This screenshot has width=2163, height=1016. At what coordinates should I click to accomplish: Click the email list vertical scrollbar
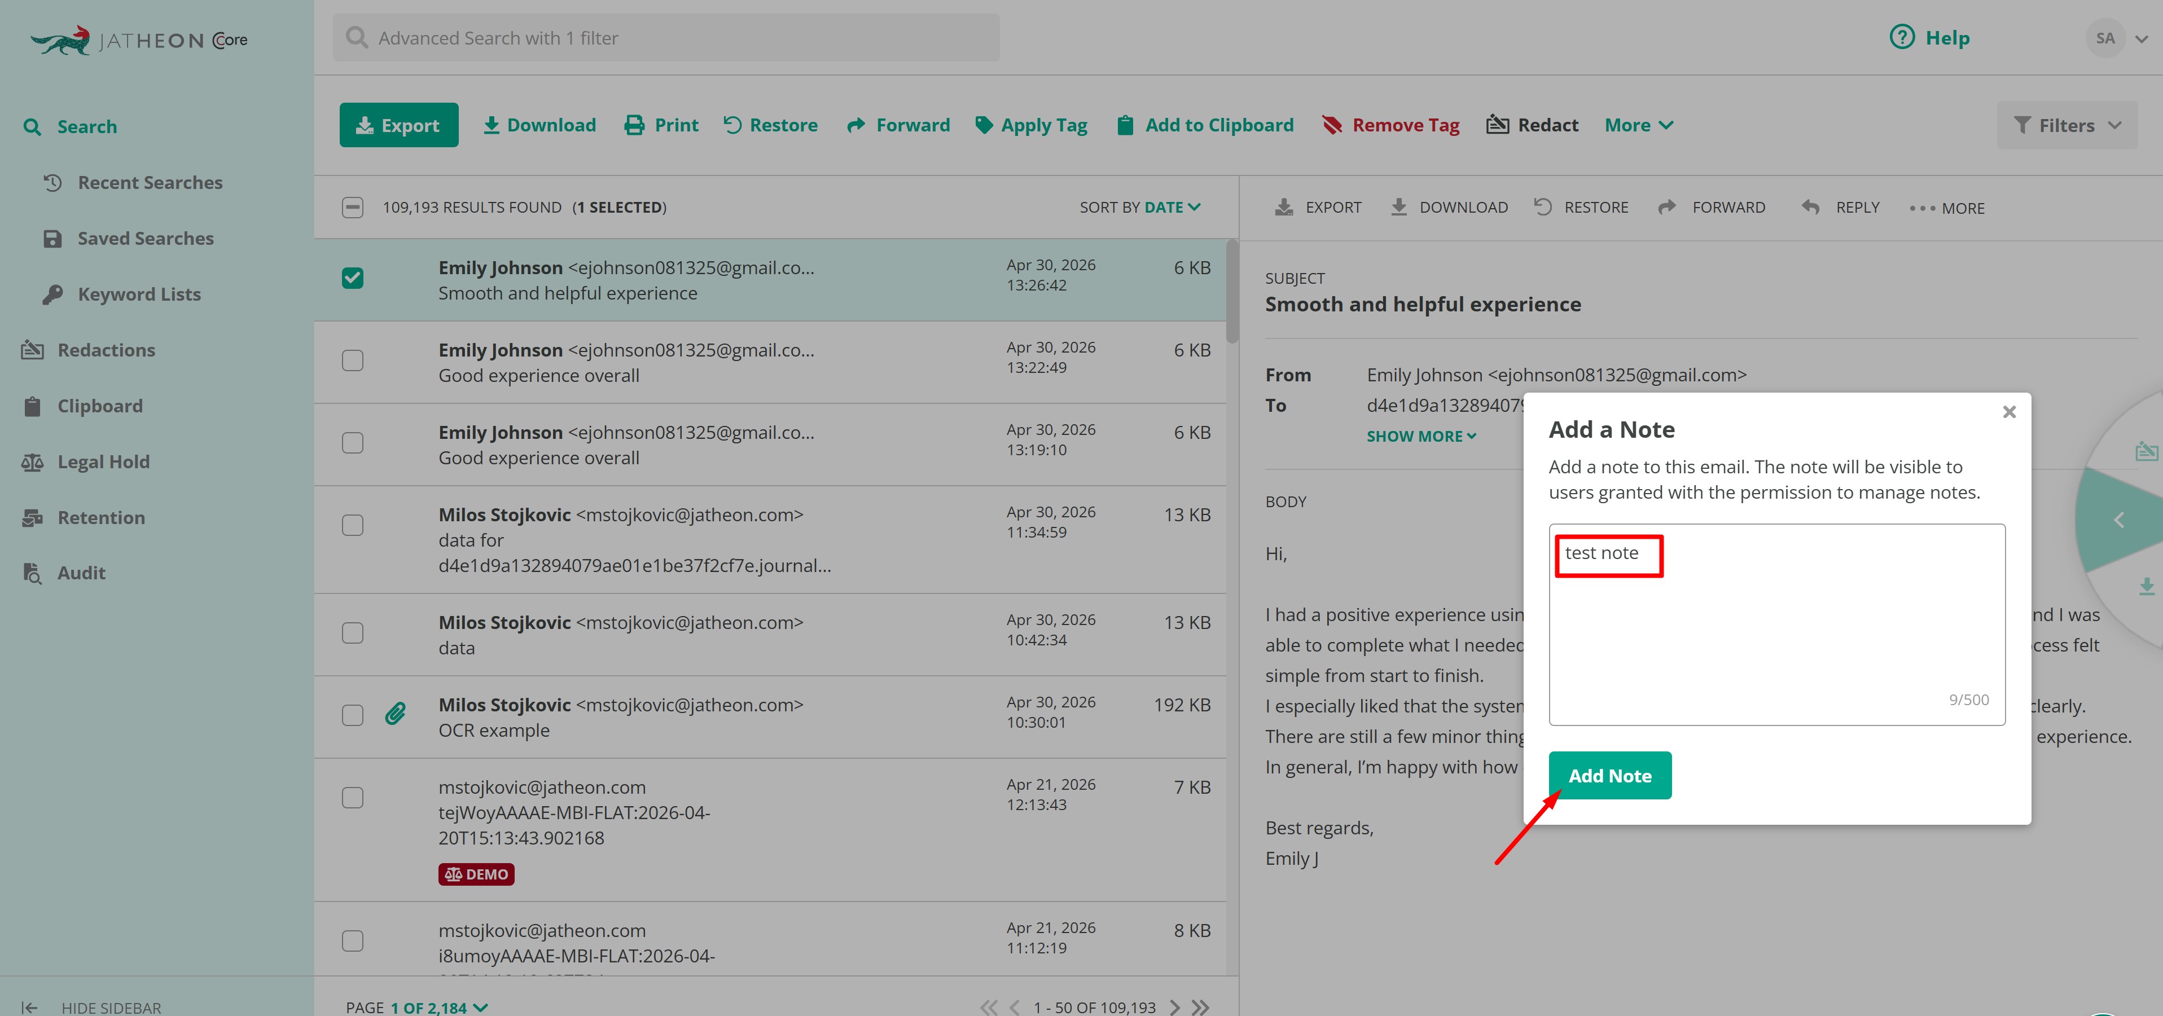[1232, 291]
